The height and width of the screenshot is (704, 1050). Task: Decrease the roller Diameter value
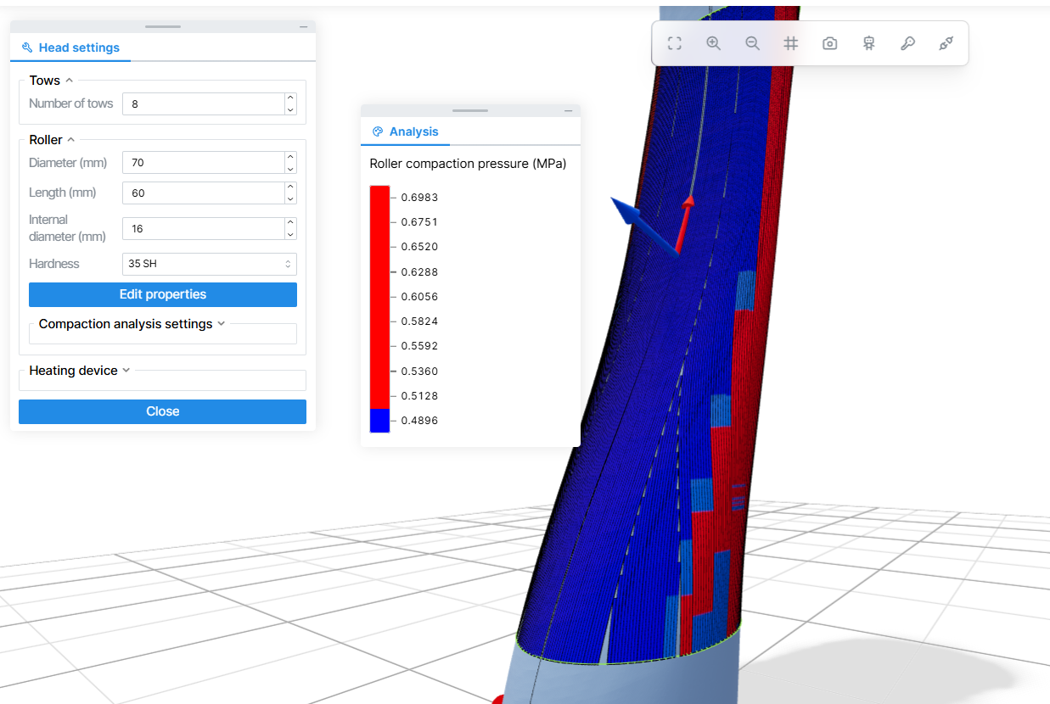tap(290, 168)
